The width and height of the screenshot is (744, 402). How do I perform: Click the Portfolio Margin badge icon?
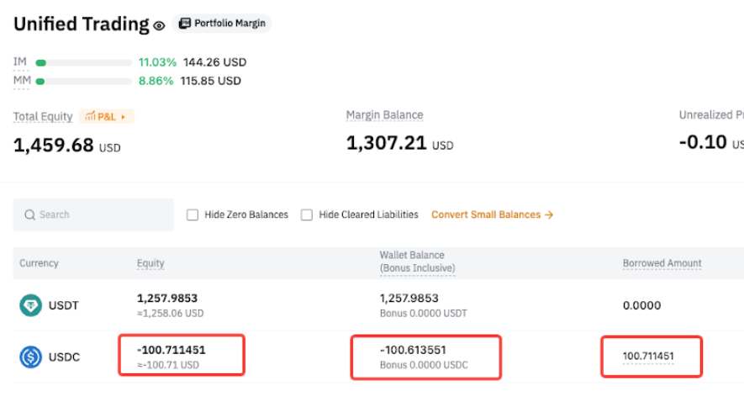(x=185, y=24)
